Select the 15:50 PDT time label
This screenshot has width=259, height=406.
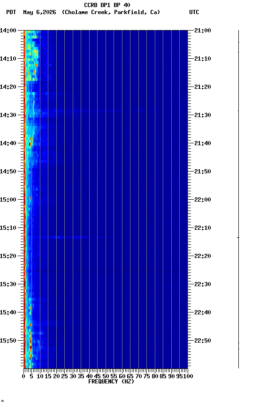(x=8, y=341)
